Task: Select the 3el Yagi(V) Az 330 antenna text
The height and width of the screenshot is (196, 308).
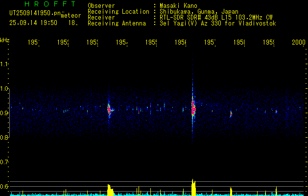Action: (218, 24)
